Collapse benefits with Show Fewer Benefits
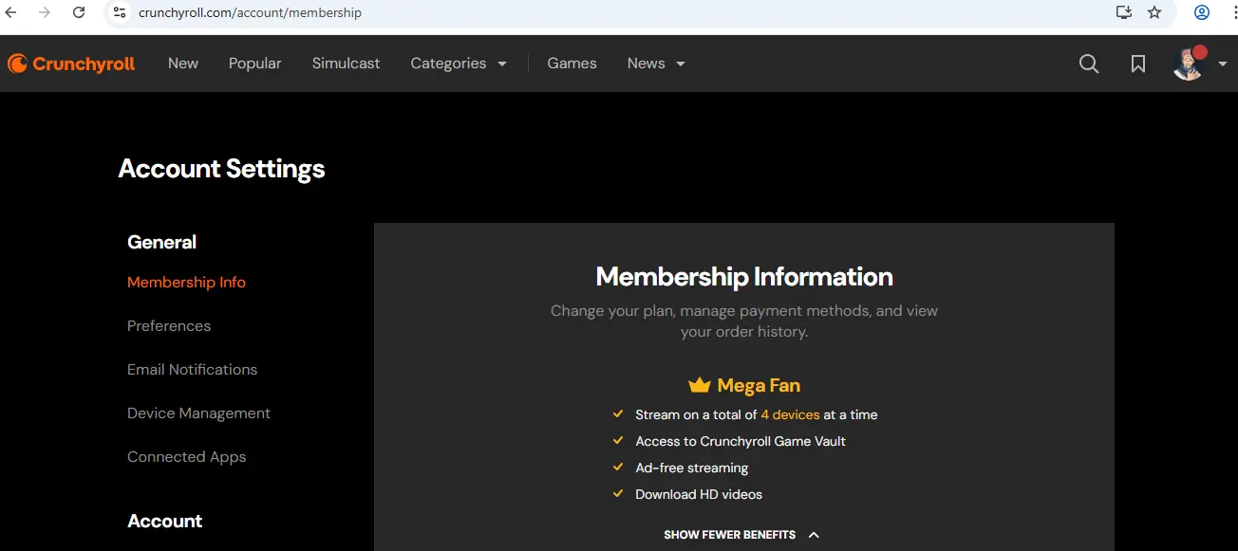1238x551 pixels. (741, 535)
